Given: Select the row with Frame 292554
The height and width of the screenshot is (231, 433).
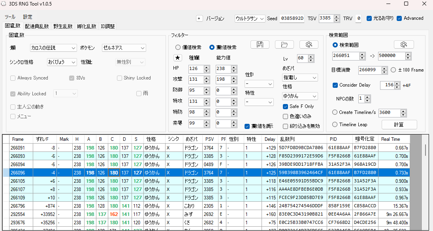Looking at the screenshot, I should 206,214.
